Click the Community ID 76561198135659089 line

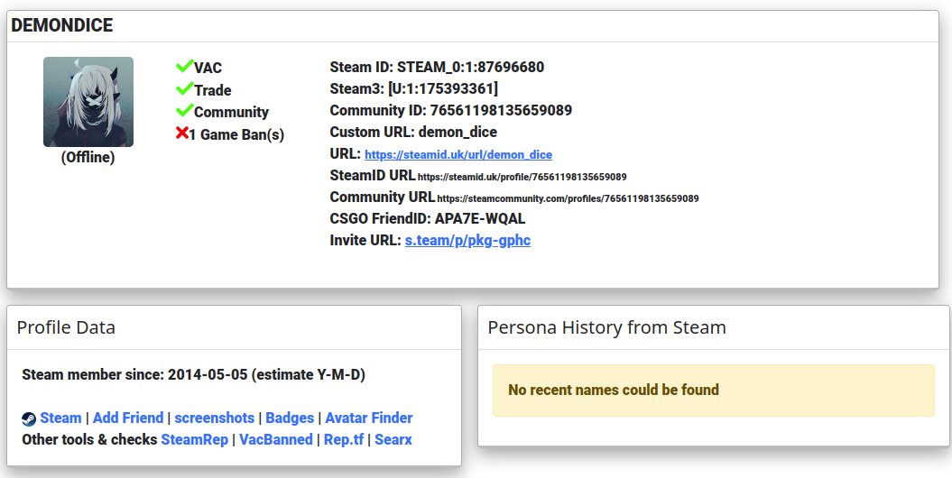point(450,110)
